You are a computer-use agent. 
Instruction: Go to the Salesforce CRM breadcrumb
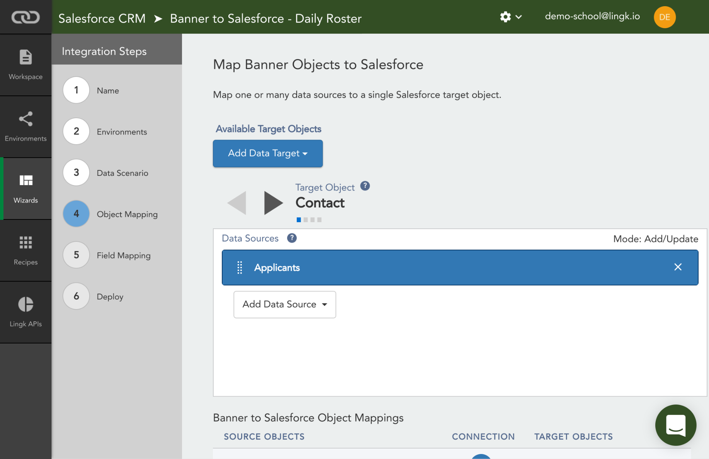click(102, 19)
